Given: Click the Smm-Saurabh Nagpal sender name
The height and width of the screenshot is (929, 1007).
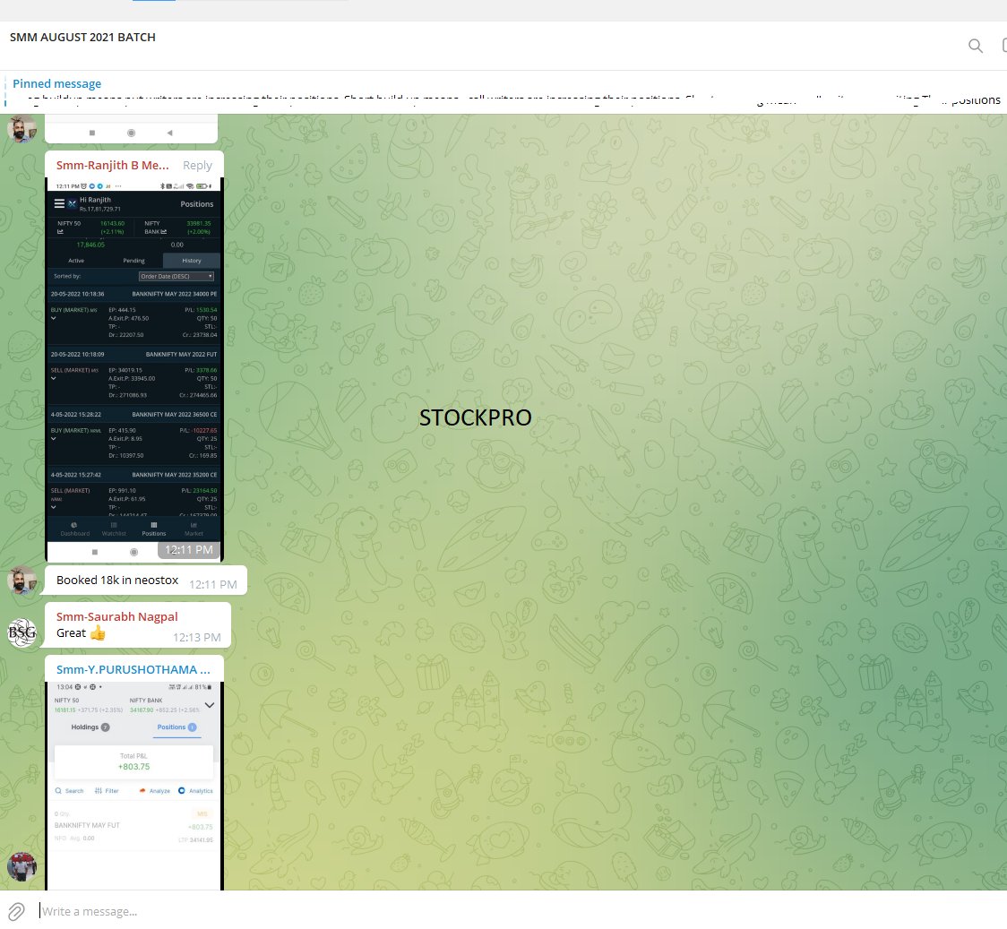Looking at the screenshot, I should [x=116, y=616].
